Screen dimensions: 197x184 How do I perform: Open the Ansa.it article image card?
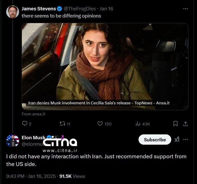tap(105, 66)
